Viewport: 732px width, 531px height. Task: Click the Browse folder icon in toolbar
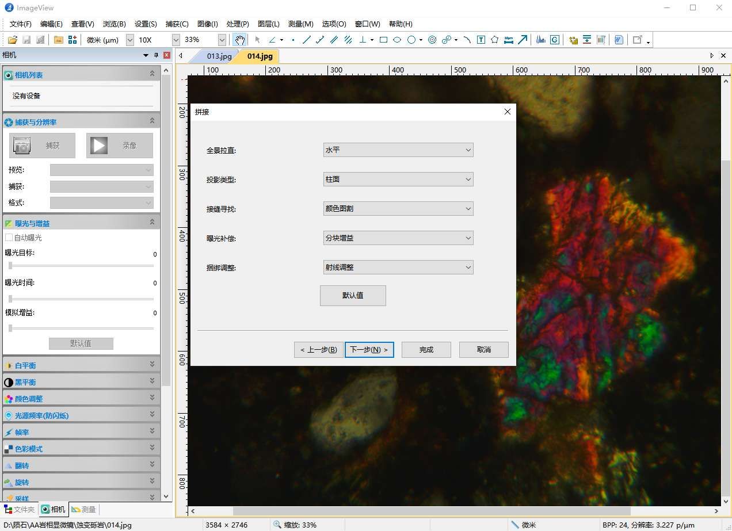58,40
